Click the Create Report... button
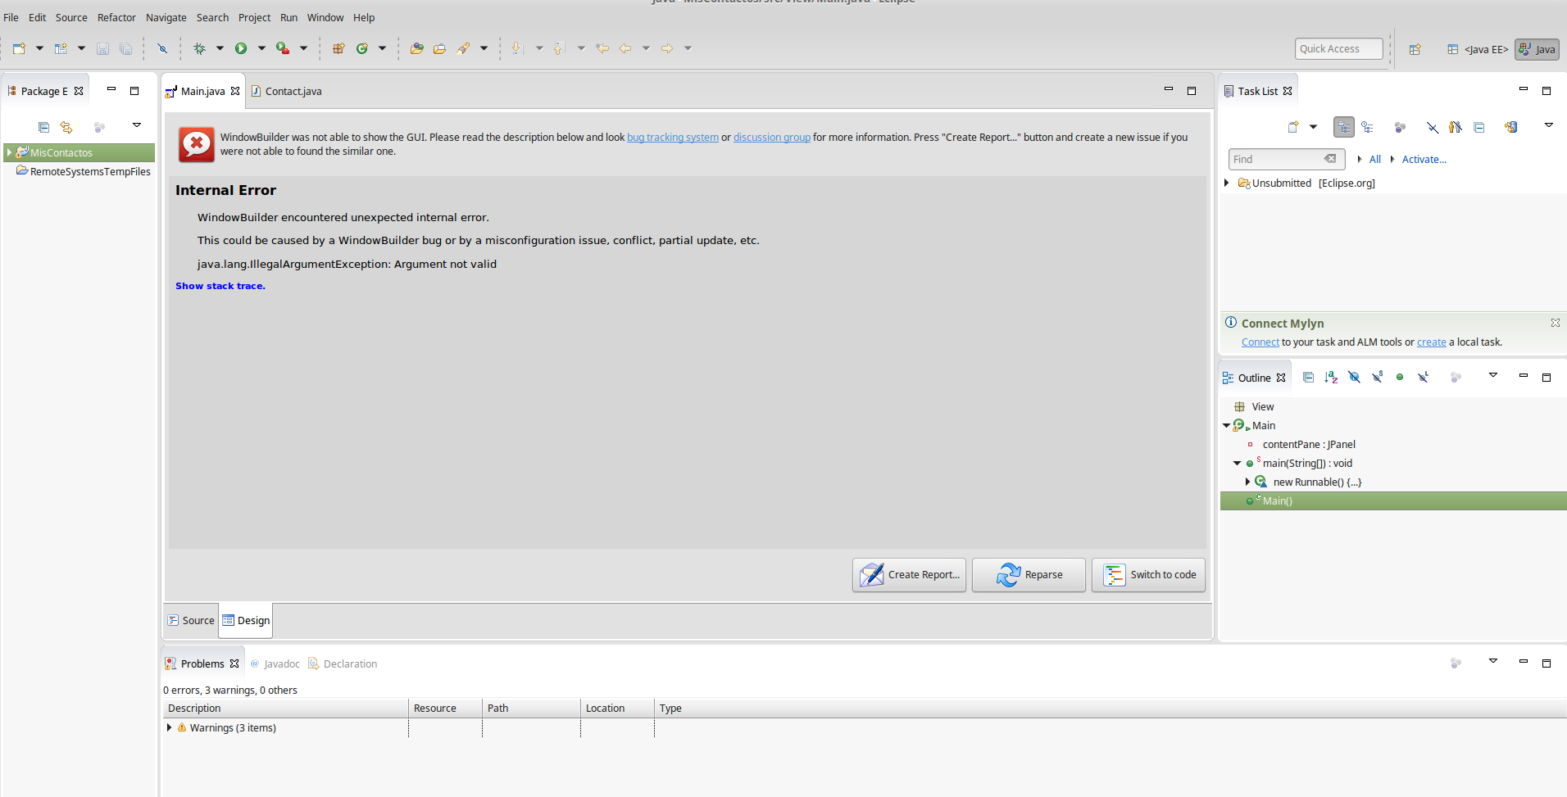 909,575
